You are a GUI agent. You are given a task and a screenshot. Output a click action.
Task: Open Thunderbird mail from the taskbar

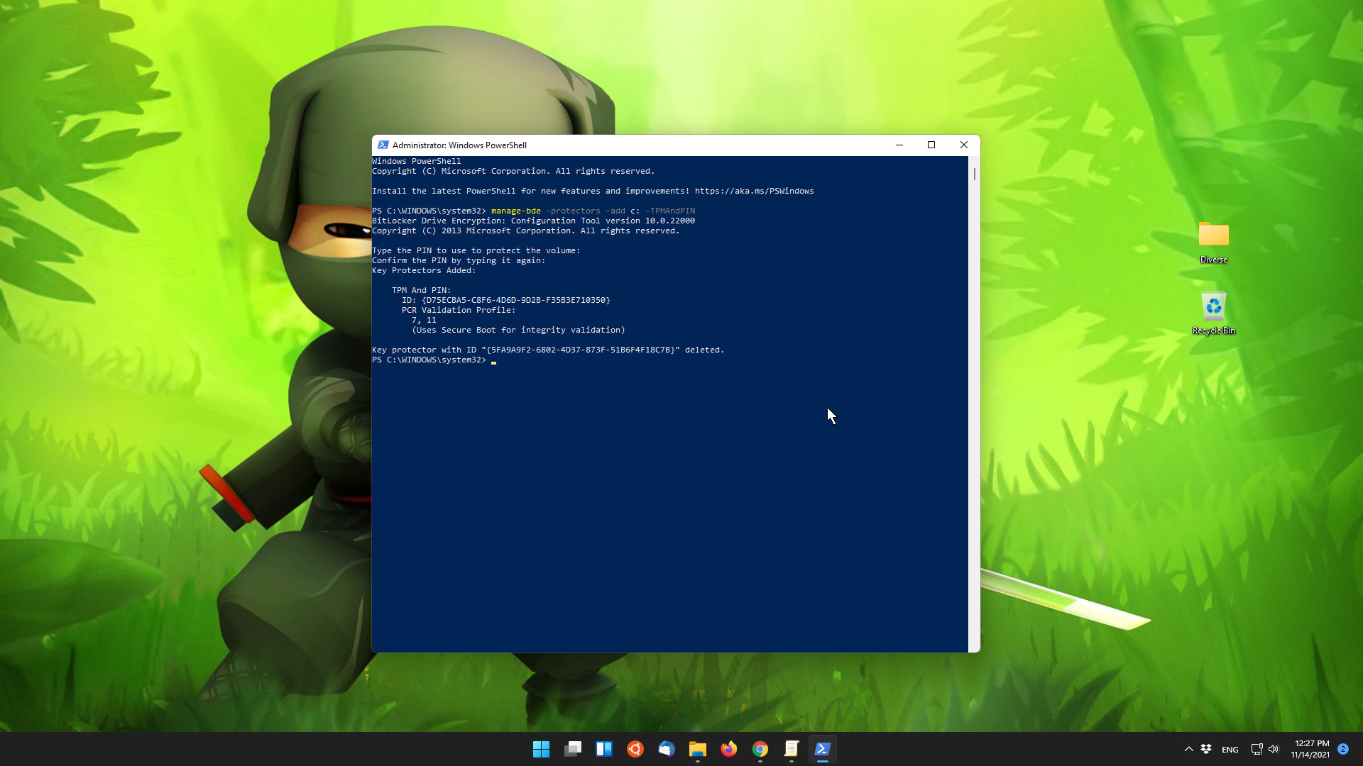pos(667,749)
